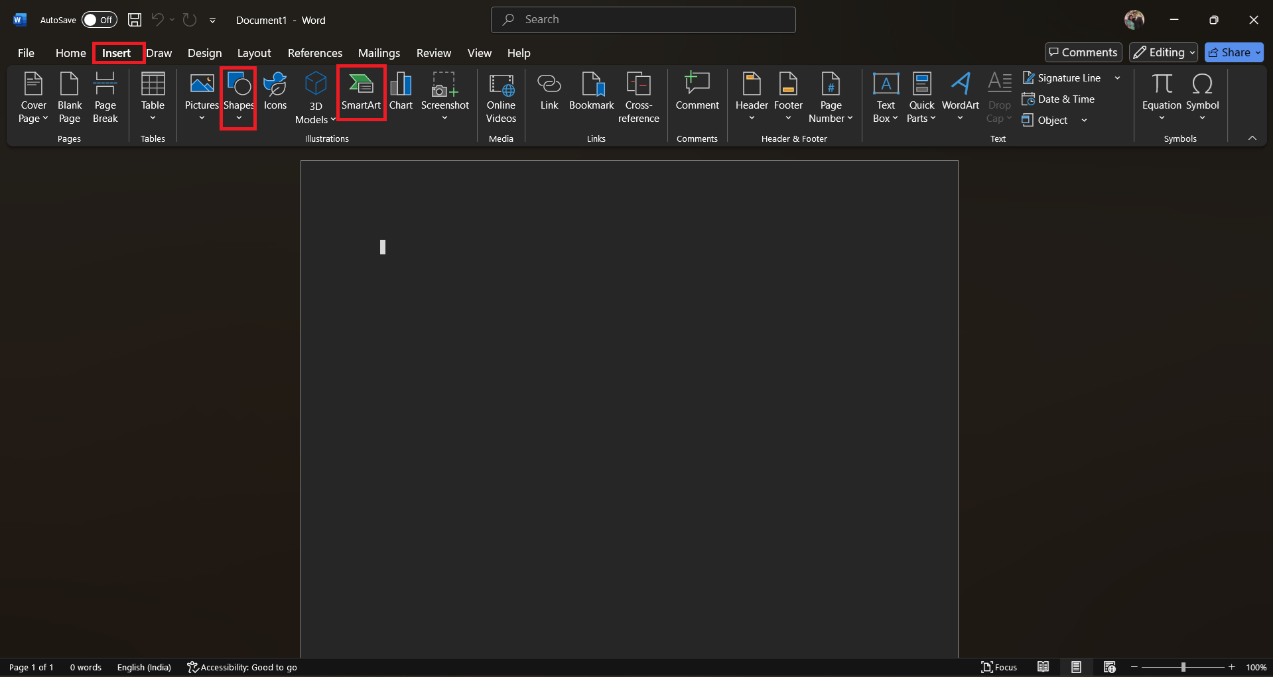Check Accessibility: Good to go status

tap(242, 667)
